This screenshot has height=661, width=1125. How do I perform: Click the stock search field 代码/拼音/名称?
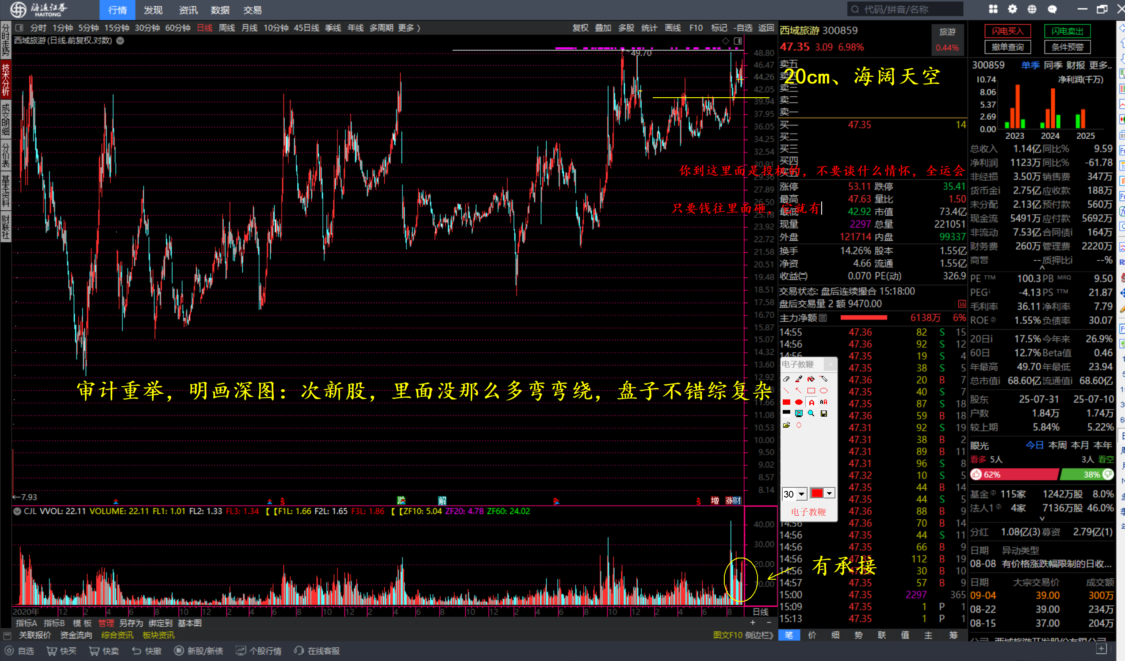pyautogui.click(x=905, y=9)
